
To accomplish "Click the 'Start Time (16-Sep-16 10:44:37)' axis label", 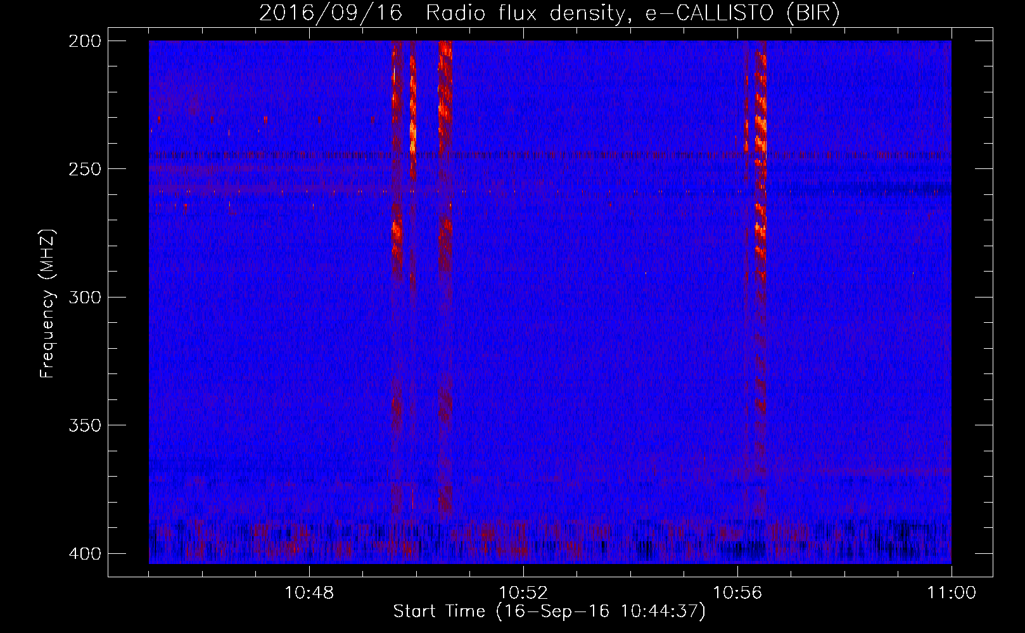I will point(549,611).
